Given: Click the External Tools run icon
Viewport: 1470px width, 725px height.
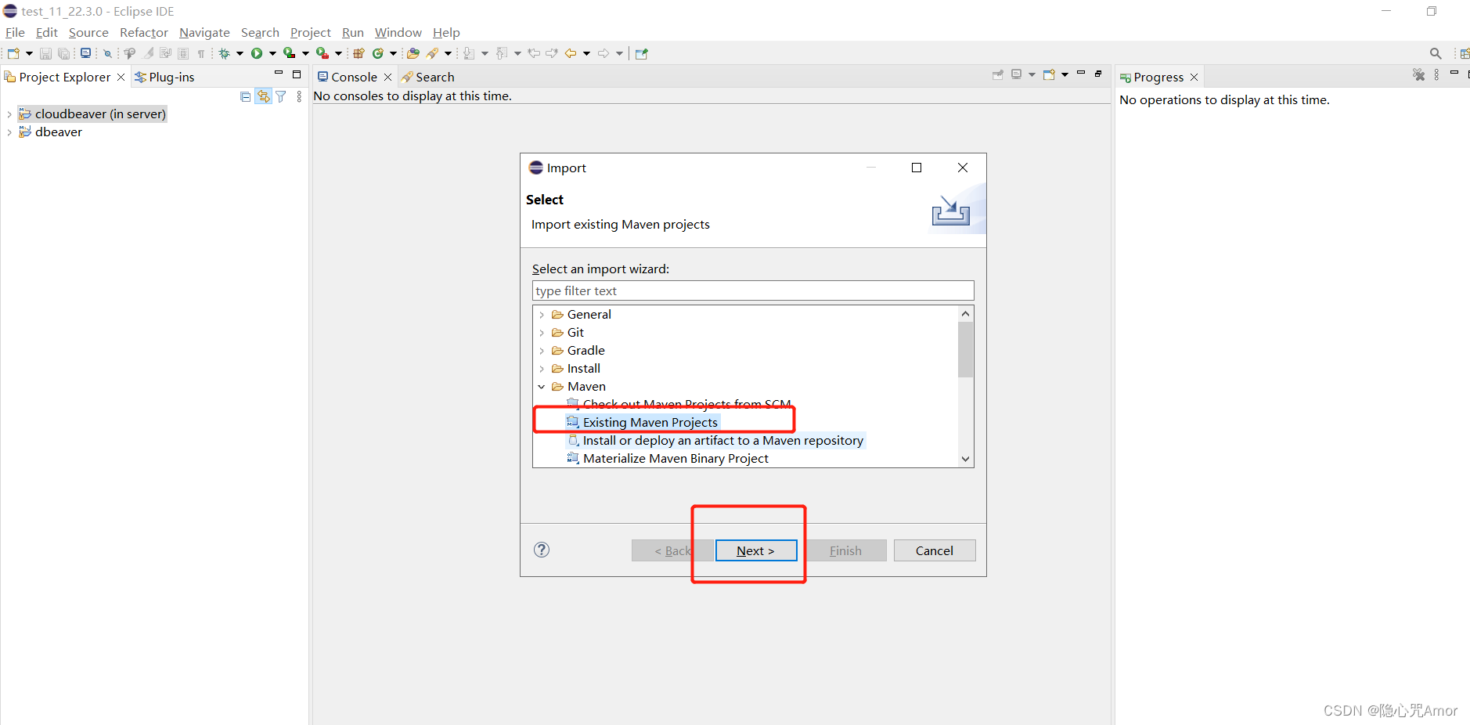Looking at the screenshot, I should (x=322, y=53).
